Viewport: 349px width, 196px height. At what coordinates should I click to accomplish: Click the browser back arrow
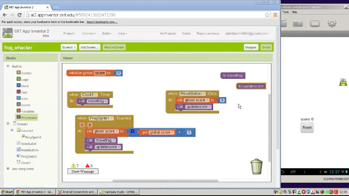pos(5,15)
